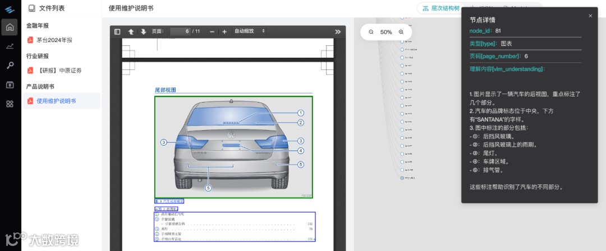Click the app logo in the sidebar

(10, 10)
